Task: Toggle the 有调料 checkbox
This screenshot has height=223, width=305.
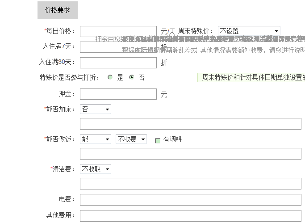Action: [158, 141]
